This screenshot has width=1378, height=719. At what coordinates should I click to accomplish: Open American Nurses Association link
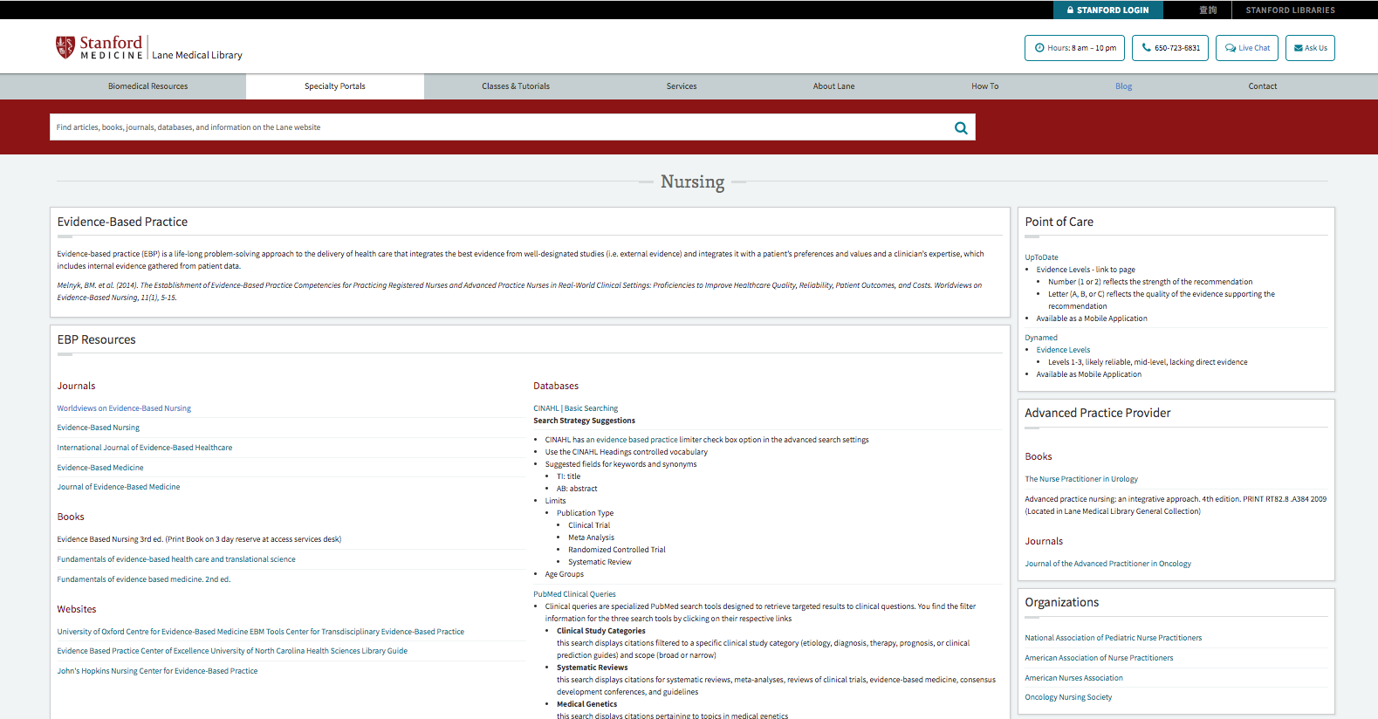1074,678
